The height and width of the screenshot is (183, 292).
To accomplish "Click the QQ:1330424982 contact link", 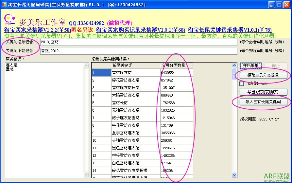I will 86,23.
